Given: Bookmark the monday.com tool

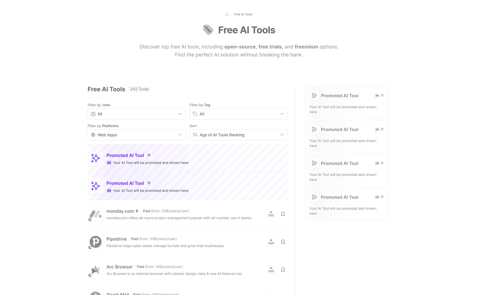Looking at the screenshot, I should click(x=283, y=214).
